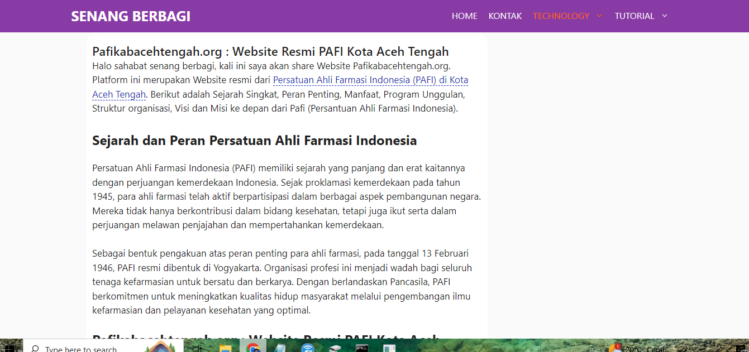Open the SENANG BERBAGI site title link
Image resolution: width=749 pixels, height=352 pixels.
(x=131, y=16)
